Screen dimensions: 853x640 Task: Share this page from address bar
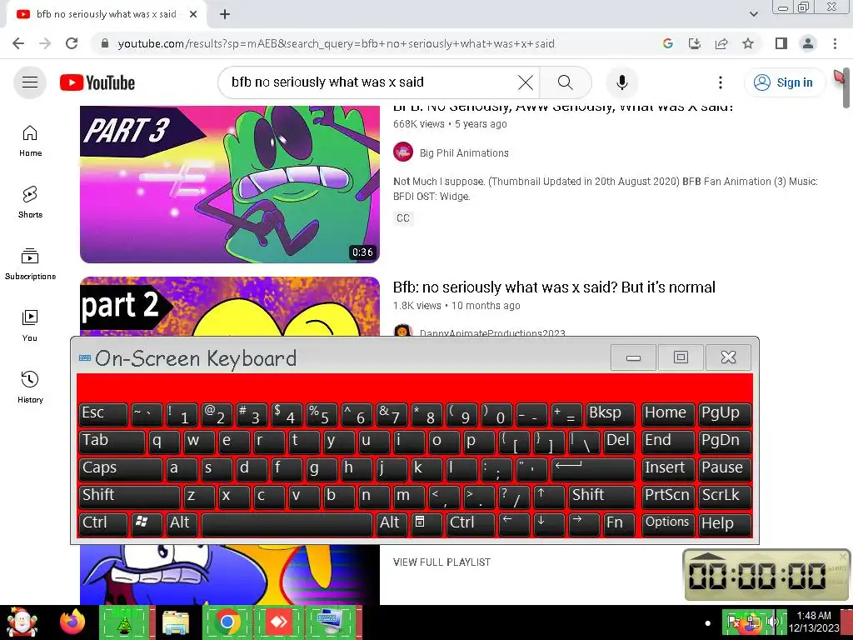721,43
